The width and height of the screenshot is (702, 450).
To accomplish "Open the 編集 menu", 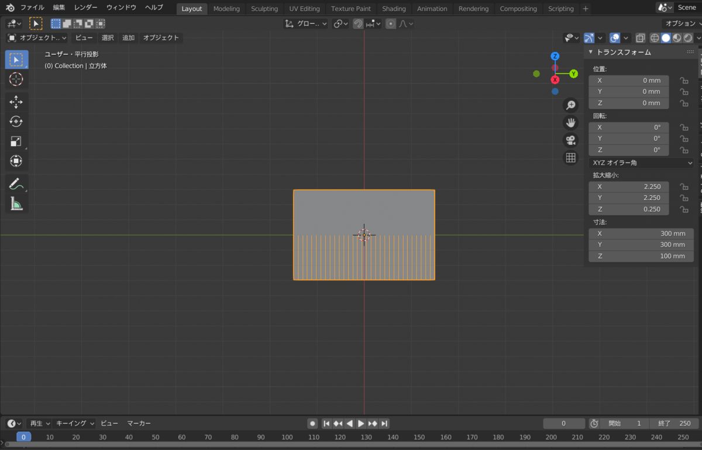I will [x=59, y=8].
